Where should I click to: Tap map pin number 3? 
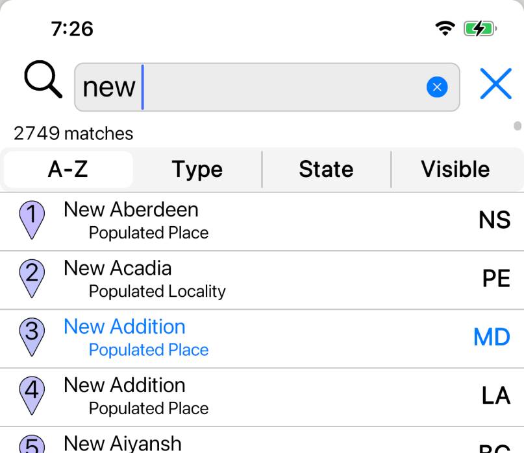point(32,336)
